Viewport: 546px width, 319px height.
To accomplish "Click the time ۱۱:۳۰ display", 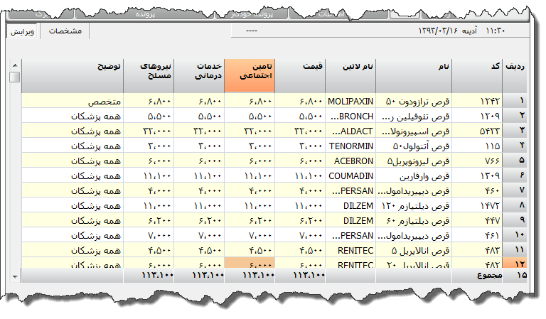I will point(495,31).
